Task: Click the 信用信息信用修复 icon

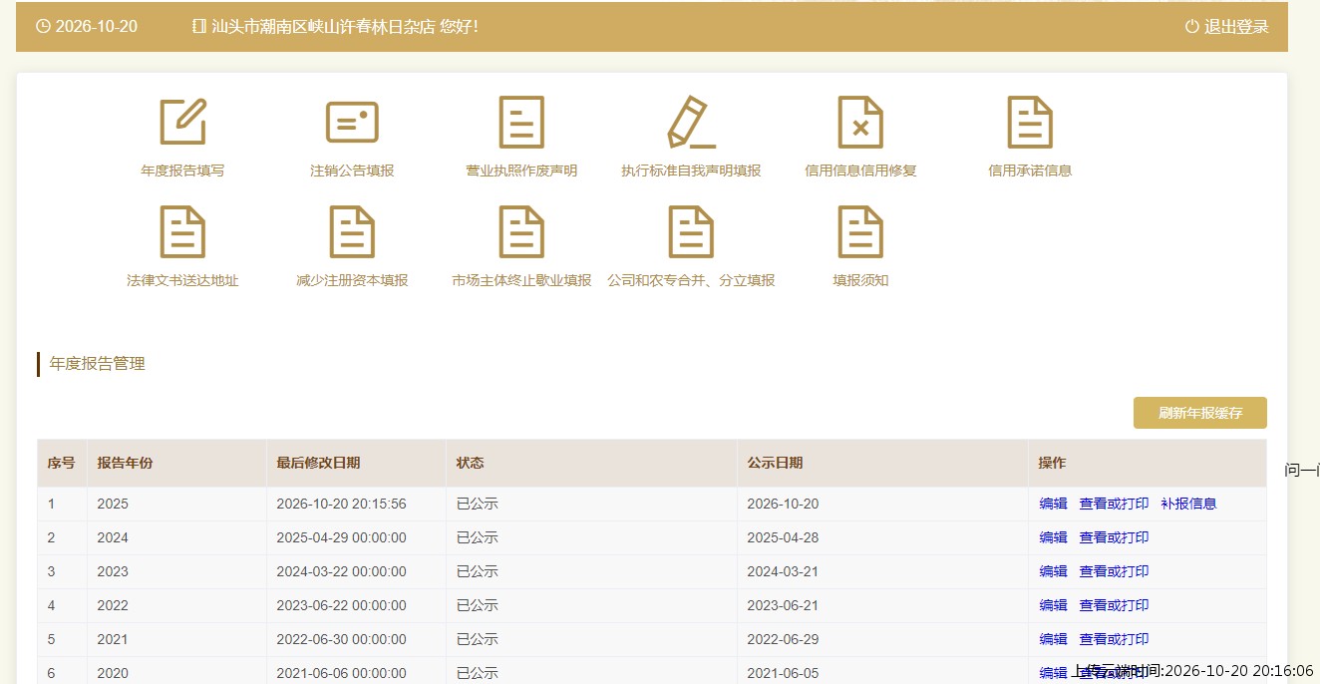Action: 860,122
